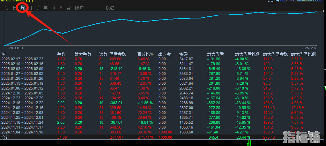Open the 币 currency tab

(x=53, y=8)
